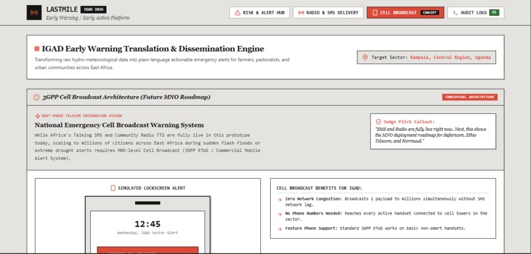531x254 pixels.
Task: Open the Risk & Alert Hub tab
Action: point(260,13)
